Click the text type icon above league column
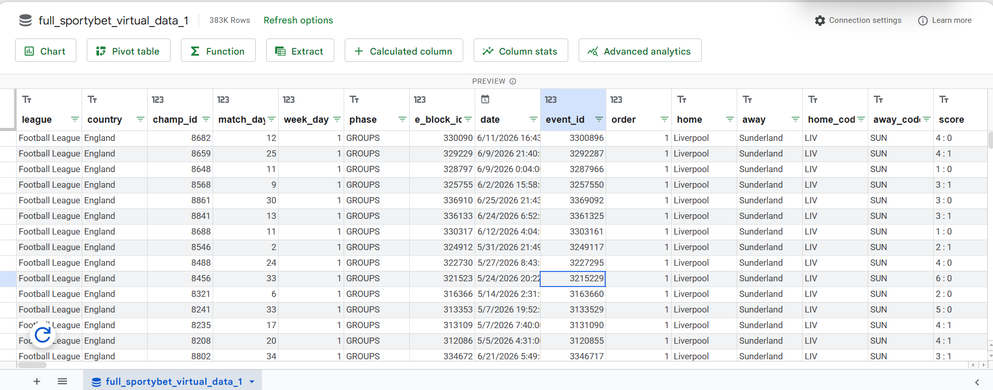The width and height of the screenshot is (993, 390). pyautogui.click(x=27, y=99)
